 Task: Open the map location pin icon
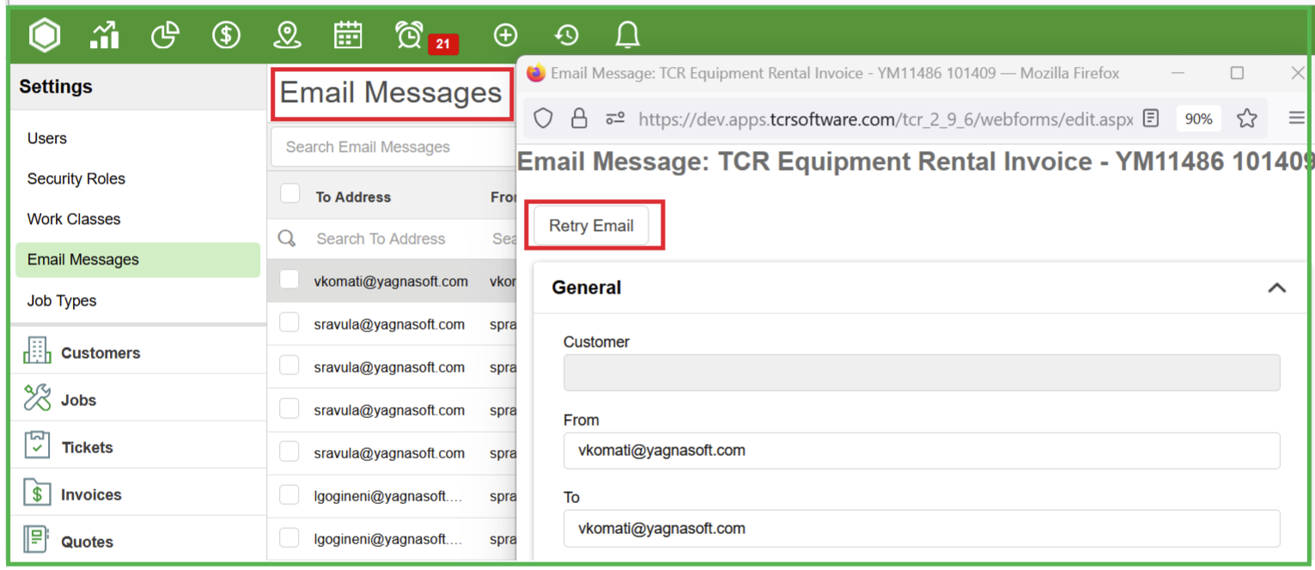coord(287,35)
